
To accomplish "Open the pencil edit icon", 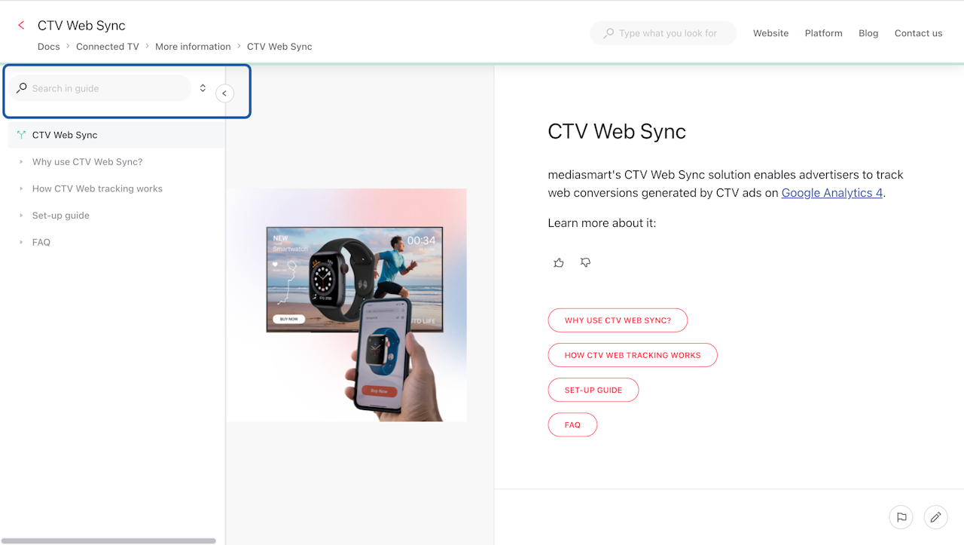I will tap(935, 517).
